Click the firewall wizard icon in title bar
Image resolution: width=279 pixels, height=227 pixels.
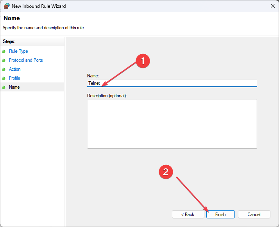click(7, 6)
